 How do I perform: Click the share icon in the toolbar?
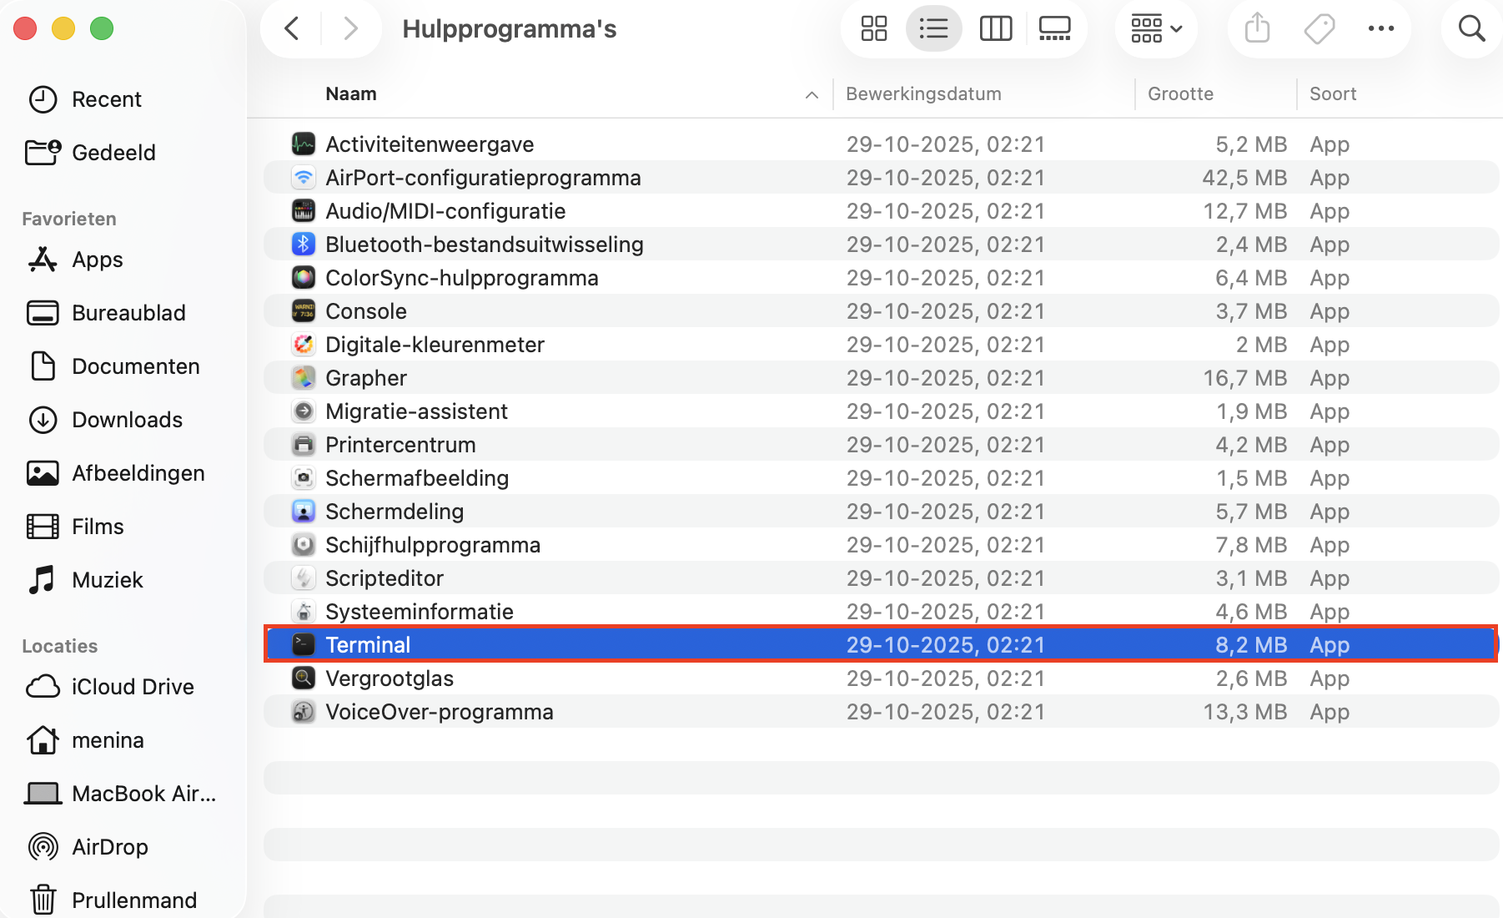point(1256,28)
